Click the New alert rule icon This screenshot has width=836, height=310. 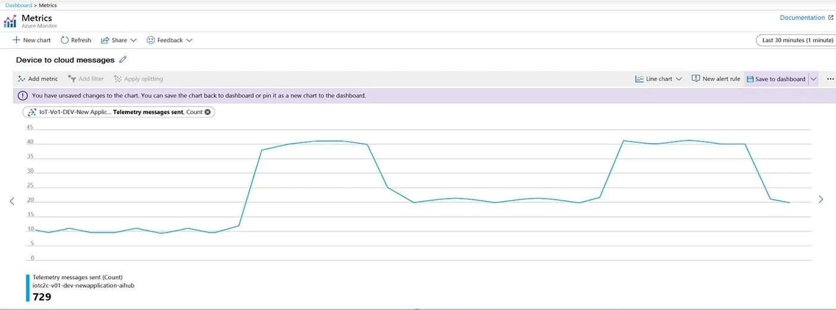696,79
